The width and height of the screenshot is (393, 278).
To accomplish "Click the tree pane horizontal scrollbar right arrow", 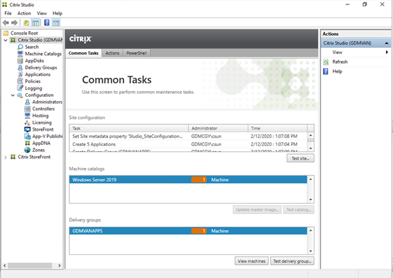I will tap(59, 265).
